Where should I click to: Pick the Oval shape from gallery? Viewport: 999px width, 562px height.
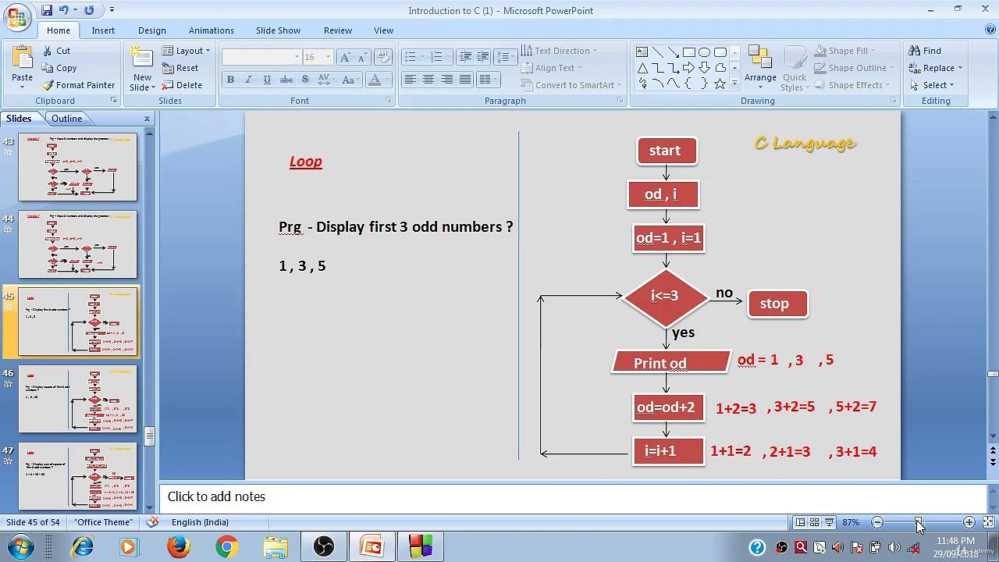(x=704, y=52)
